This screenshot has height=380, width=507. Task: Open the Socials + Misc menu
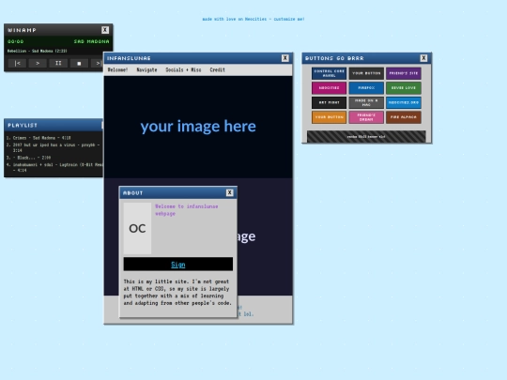tap(183, 69)
